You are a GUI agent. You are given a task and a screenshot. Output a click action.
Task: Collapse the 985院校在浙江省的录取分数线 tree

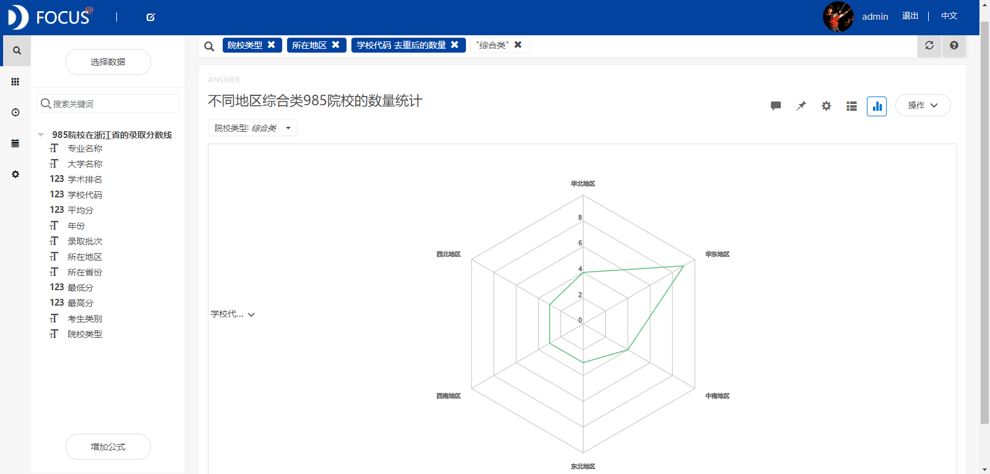(41, 135)
